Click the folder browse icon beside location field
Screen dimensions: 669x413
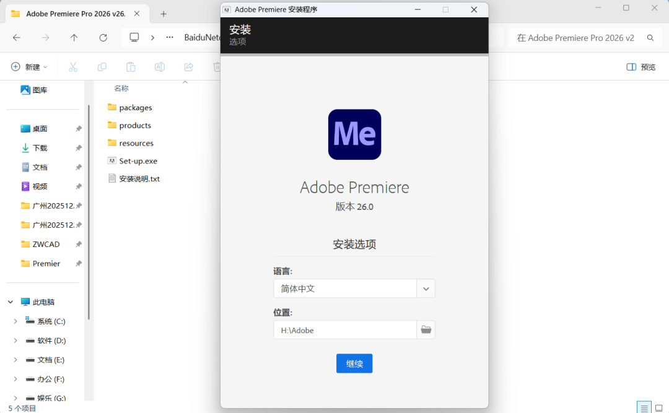pos(426,330)
